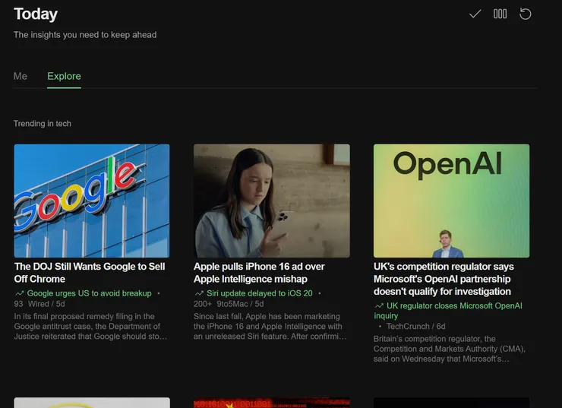Screen dimensions: 562x408
Task: Click trending arrow icon beside Siri update delayed
Action: pos(199,293)
